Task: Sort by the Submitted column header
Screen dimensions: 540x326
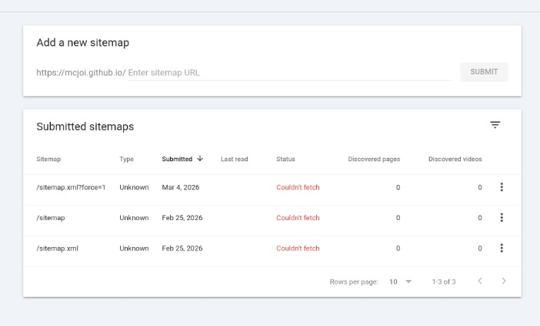Action: pyautogui.click(x=177, y=160)
